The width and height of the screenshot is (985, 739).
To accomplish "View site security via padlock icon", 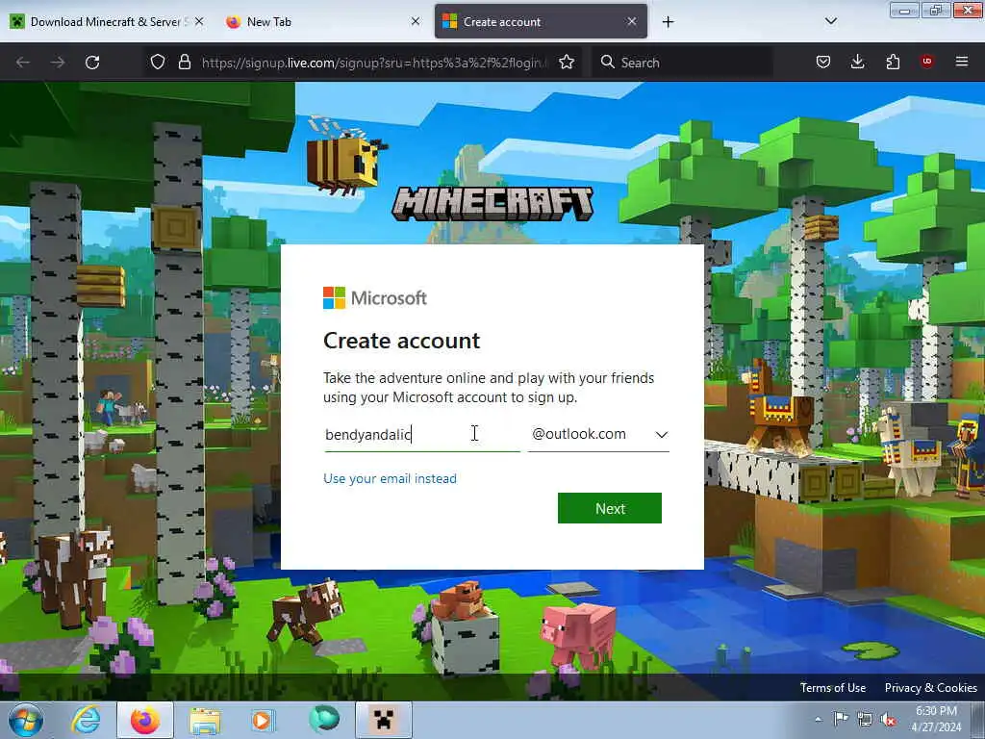I will click(x=184, y=62).
